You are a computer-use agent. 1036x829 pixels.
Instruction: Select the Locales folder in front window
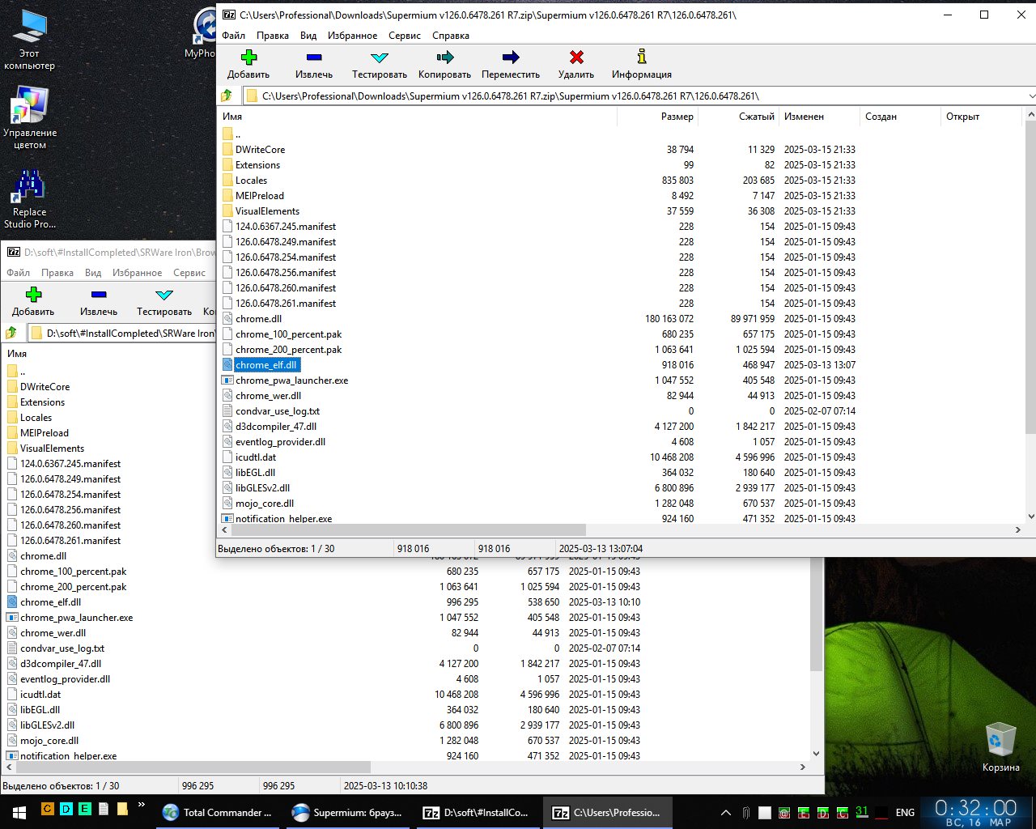coord(251,181)
